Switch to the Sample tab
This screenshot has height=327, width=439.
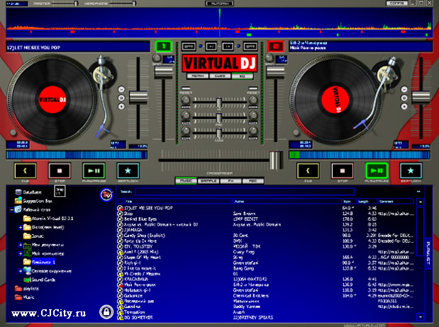pos(209,180)
